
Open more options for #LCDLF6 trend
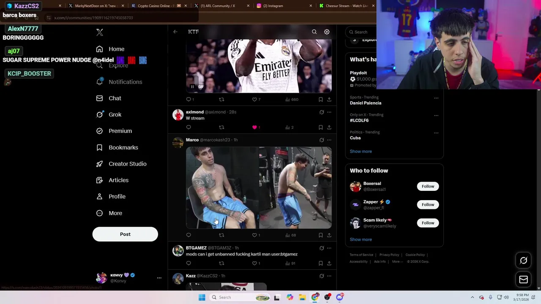tap(436, 115)
